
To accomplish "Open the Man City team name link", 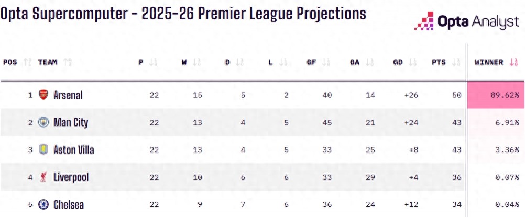I will click(x=71, y=122).
